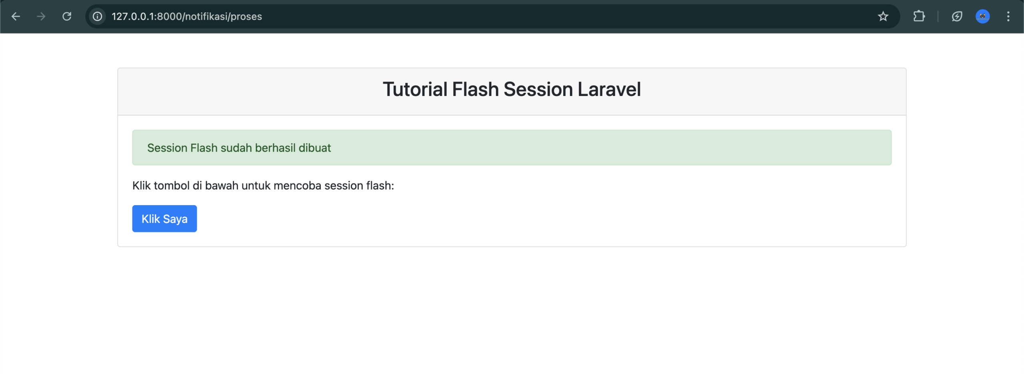Open the Extensions puzzle icon
1024x374 pixels.
pos(919,16)
